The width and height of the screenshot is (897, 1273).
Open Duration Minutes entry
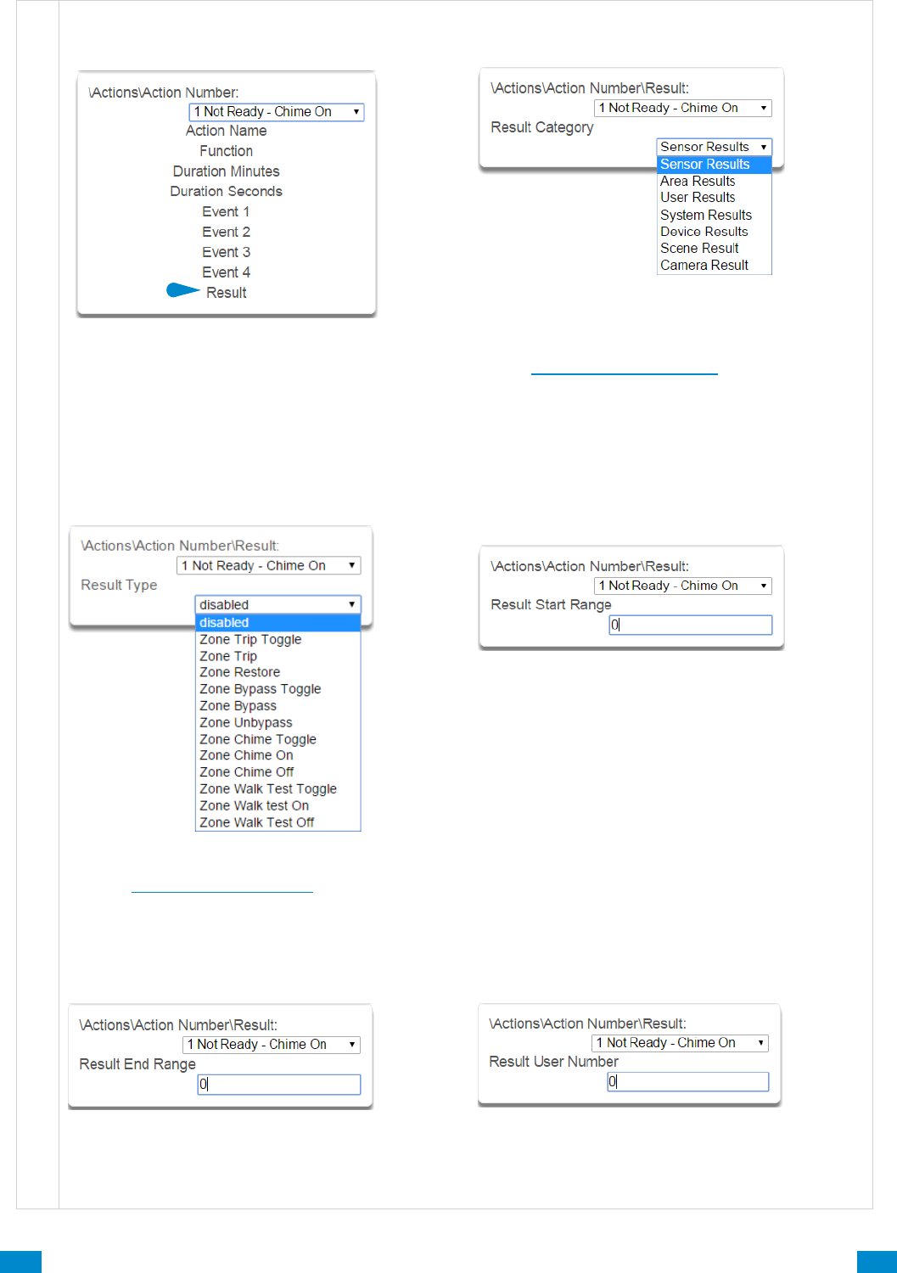(227, 171)
